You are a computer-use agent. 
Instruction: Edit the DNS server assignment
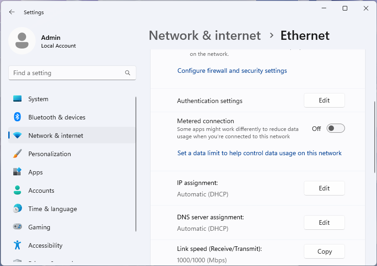324,223
